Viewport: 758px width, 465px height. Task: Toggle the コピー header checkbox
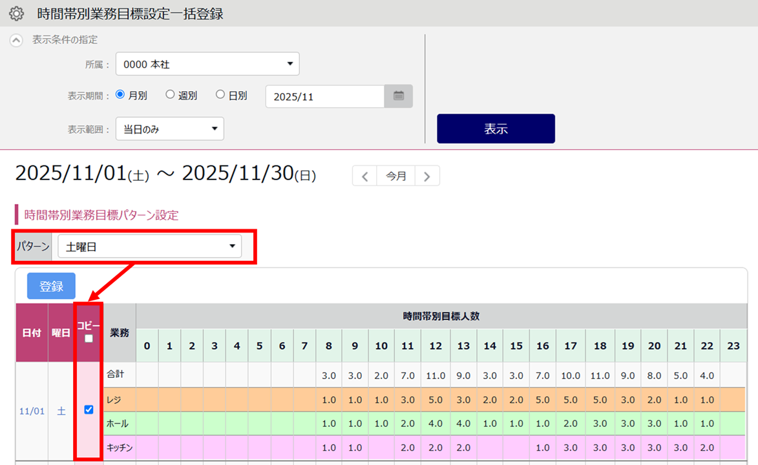click(x=89, y=338)
